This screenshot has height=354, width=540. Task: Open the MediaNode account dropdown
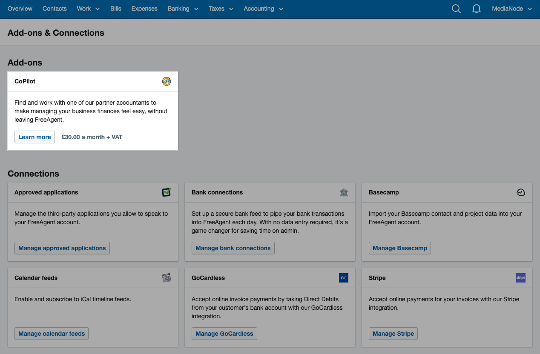click(x=512, y=9)
